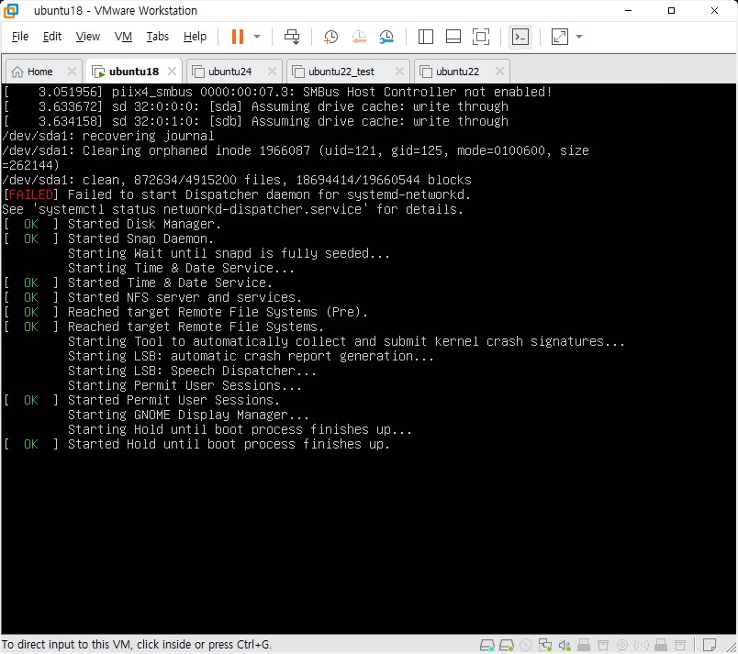Enter full screen mode icon

481,37
